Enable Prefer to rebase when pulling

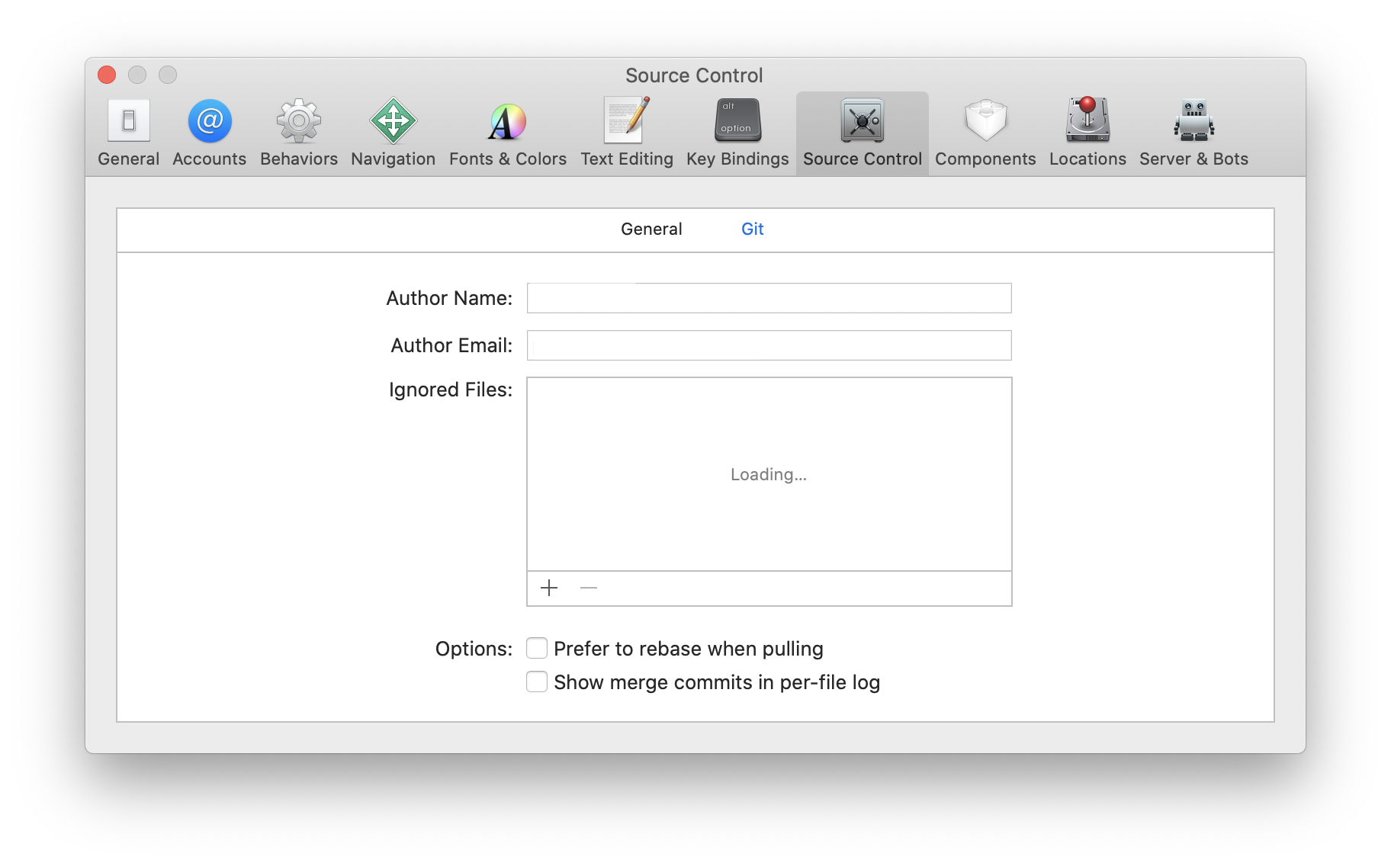[537, 648]
